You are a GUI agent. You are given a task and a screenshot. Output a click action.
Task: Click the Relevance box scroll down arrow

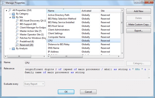(149, 78)
